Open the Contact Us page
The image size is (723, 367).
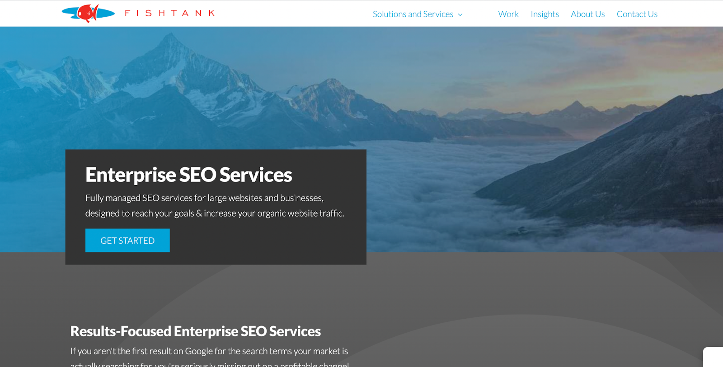click(x=637, y=14)
